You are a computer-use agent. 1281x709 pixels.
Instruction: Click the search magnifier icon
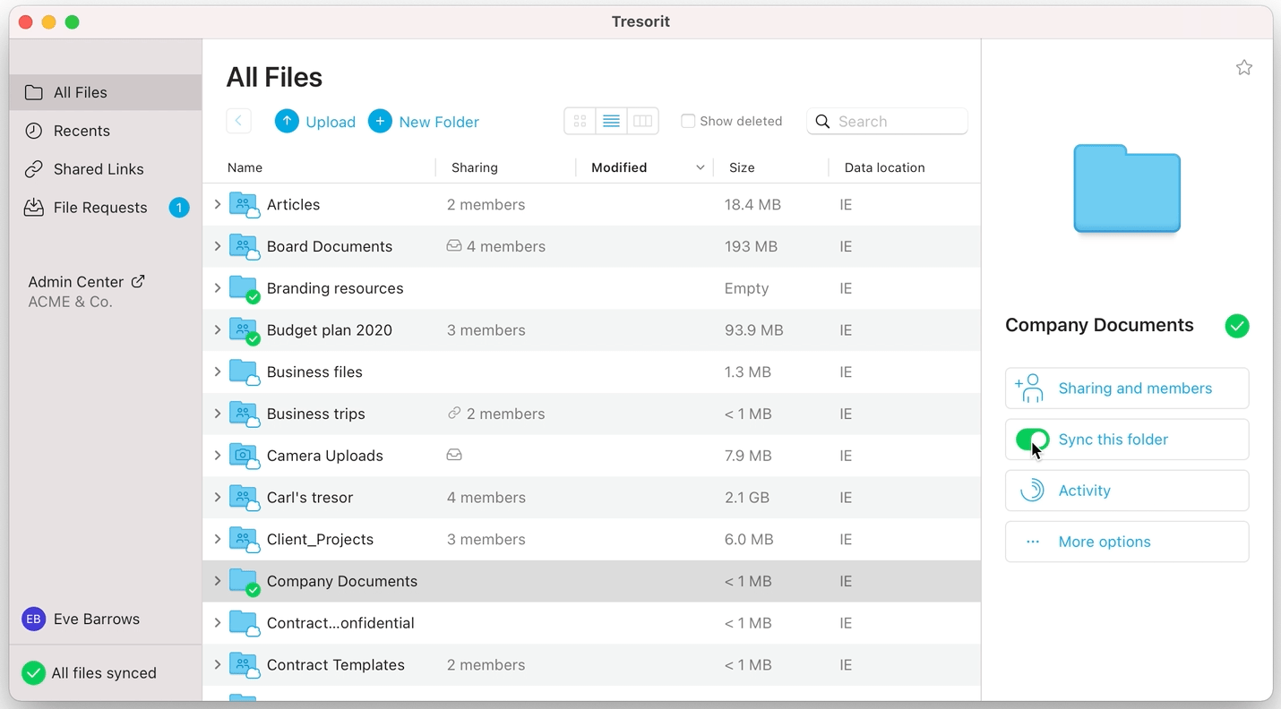click(x=822, y=122)
